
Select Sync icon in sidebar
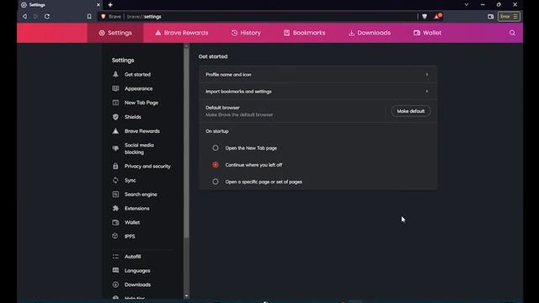[115, 180]
